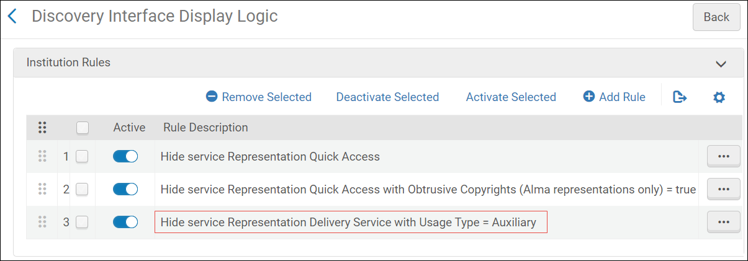Click Remove Selected minus icon
748x261 pixels.
[x=212, y=97]
